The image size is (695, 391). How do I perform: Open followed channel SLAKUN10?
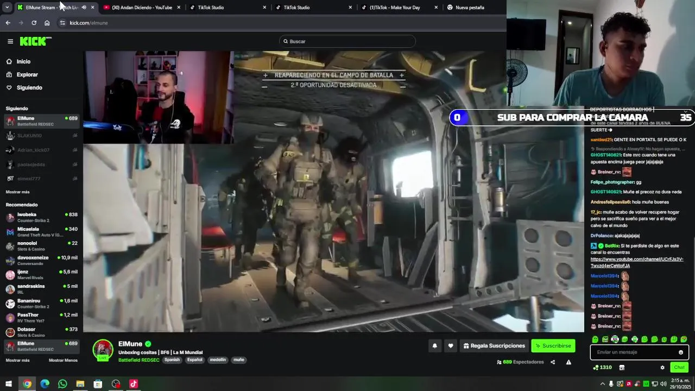click(x=41, y=136)
